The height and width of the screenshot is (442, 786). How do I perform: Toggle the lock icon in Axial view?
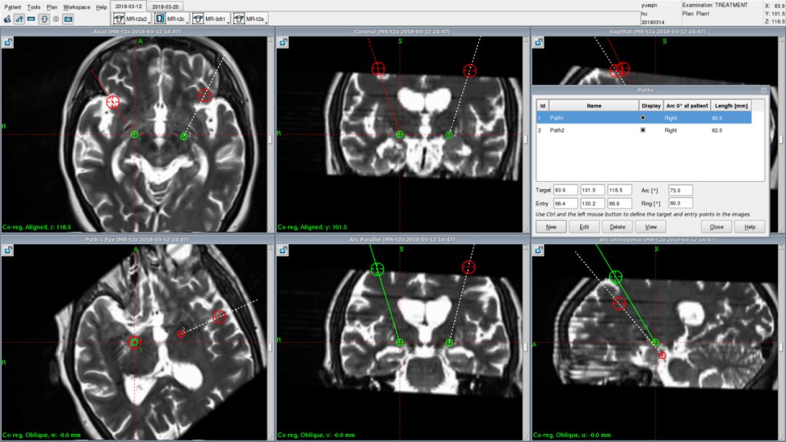pyautogui.click(x=8, y=43)
